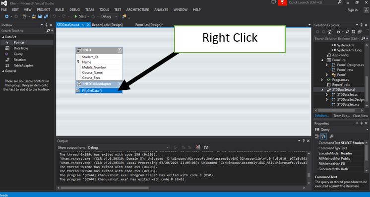Click Categorized view icon in Properties
This screenshot has height=197, width=370.
click(317, 136)
